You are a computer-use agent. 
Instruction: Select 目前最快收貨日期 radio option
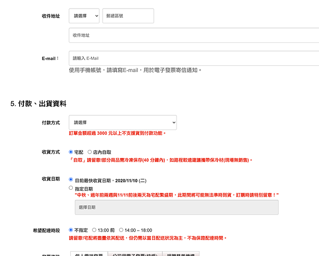pyautogui.click(x=71, y=180)
